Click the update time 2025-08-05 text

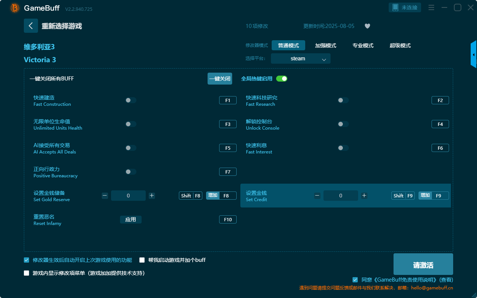(x=329, y=26)
